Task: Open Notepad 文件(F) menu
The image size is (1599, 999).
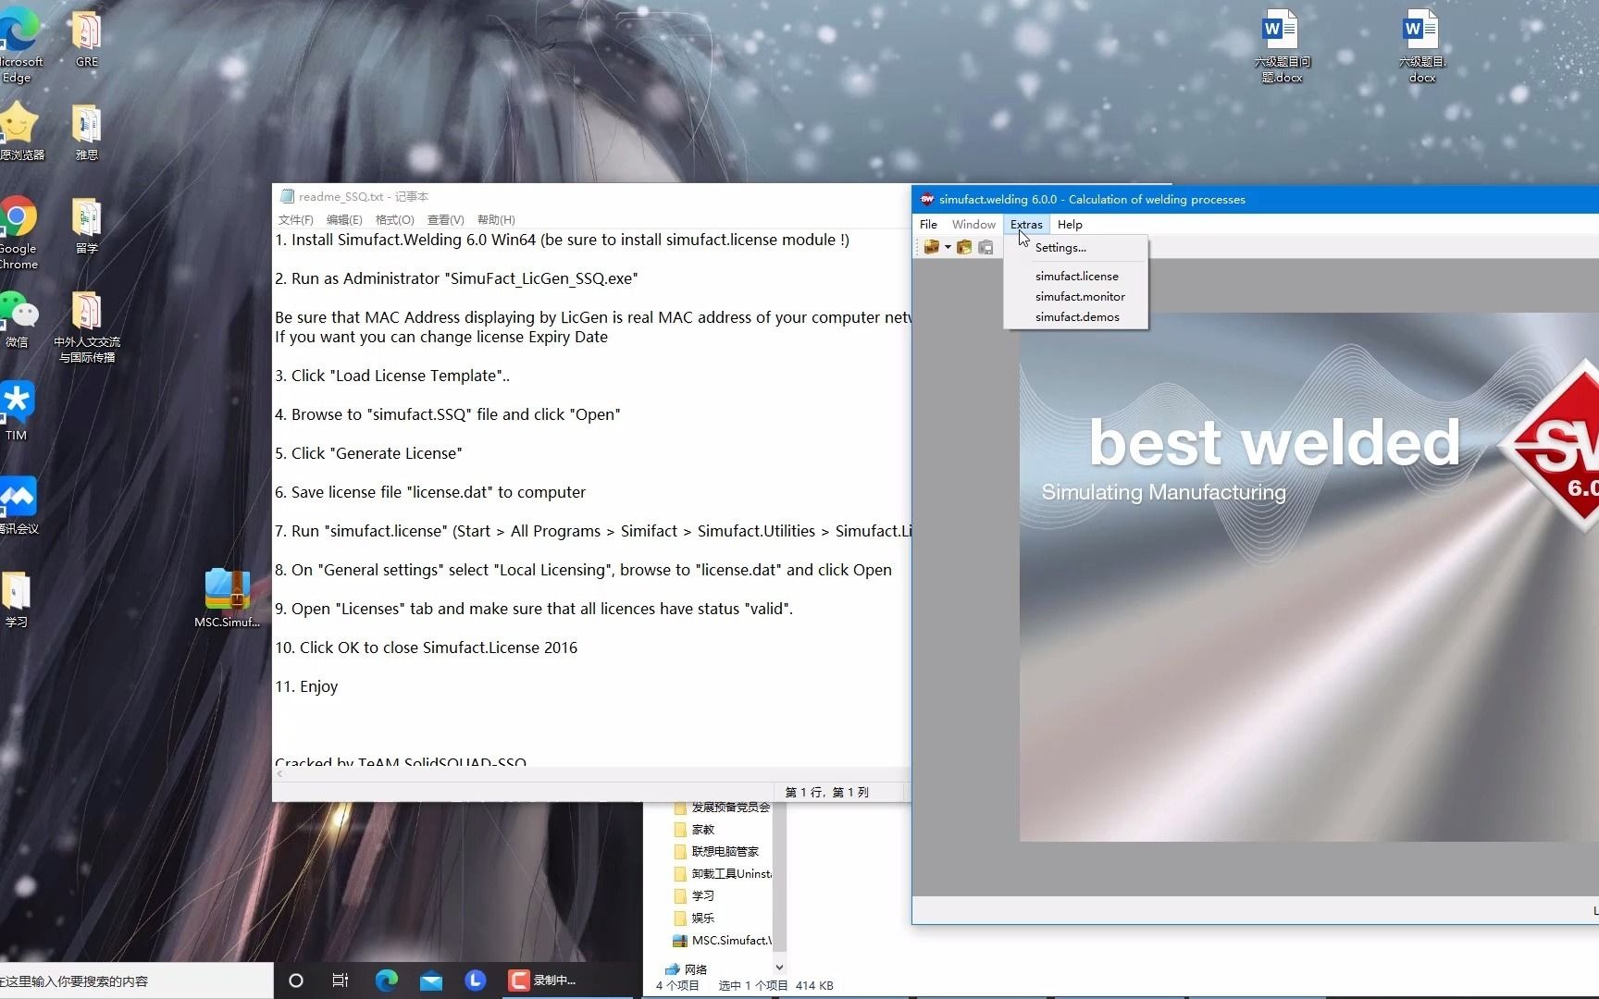Action: pos(295,219)
